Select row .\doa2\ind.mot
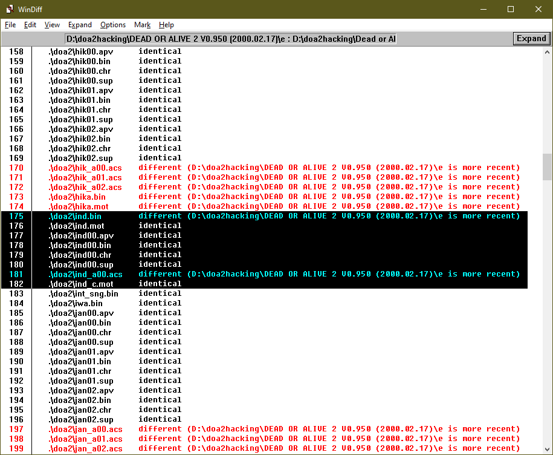Image resolution: width=553 pixels, height=455 pixels. [264, 226]
